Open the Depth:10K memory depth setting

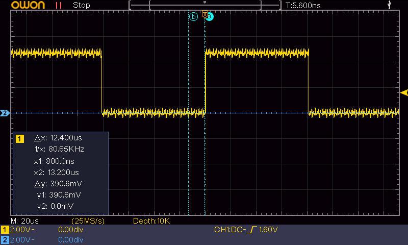click(x=151, y=221)
